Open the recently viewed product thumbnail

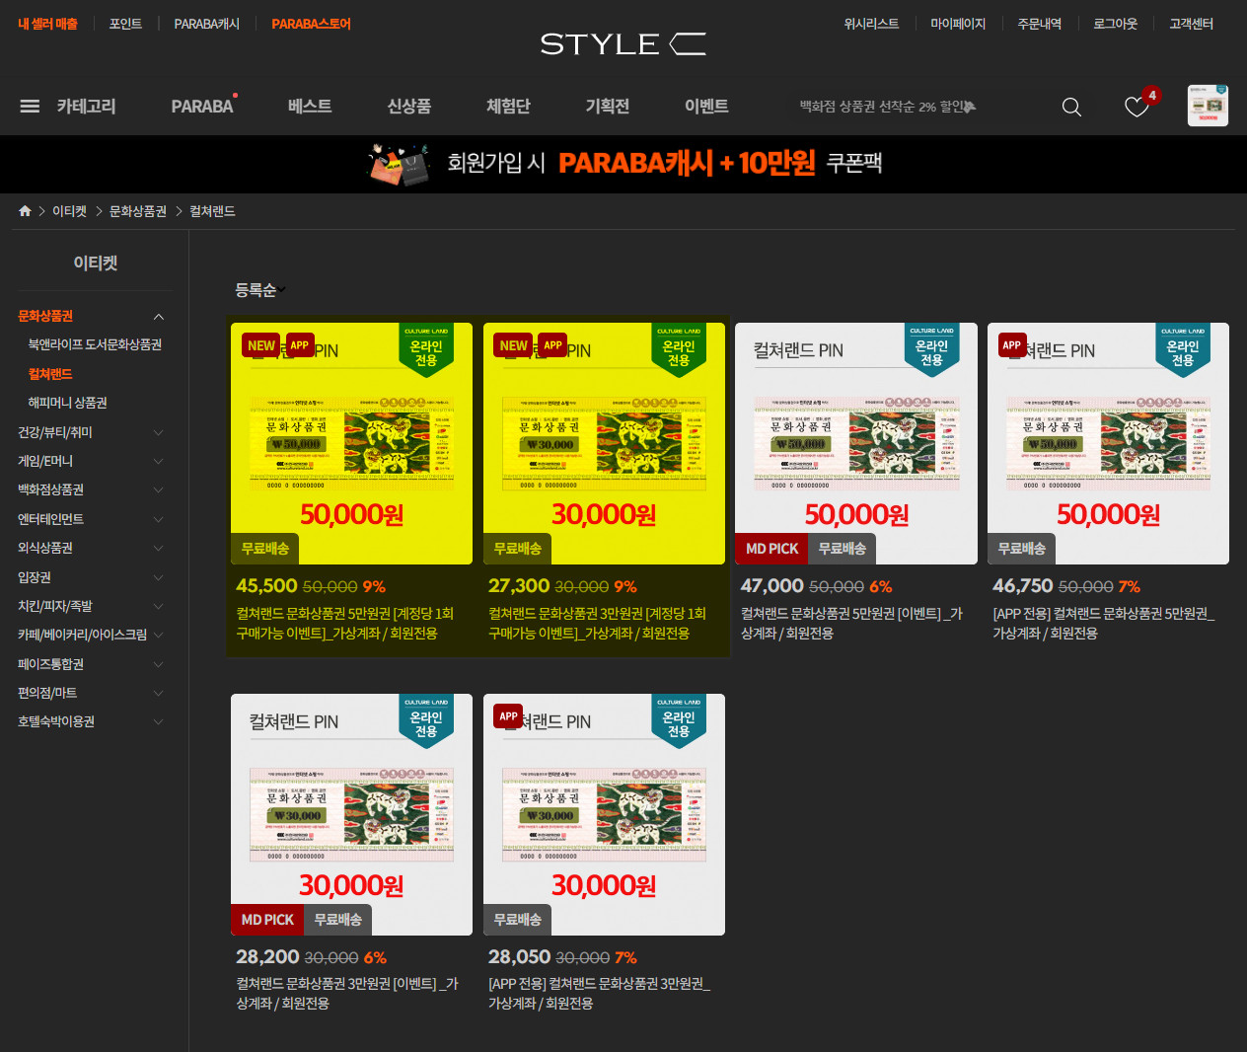click(1208, 106)
